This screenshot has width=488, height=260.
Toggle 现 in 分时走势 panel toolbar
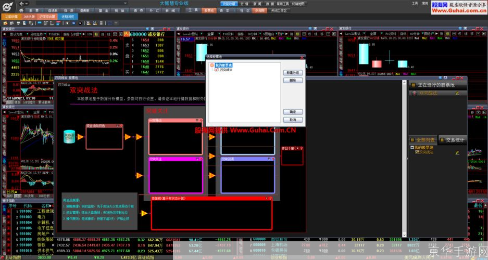(103, 34)
